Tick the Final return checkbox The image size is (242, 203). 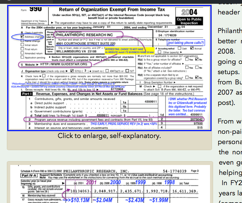23,49
